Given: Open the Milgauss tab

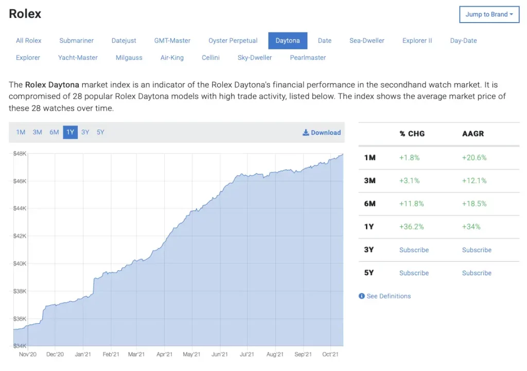Looking at the screenshot, I should coord(129,58).
